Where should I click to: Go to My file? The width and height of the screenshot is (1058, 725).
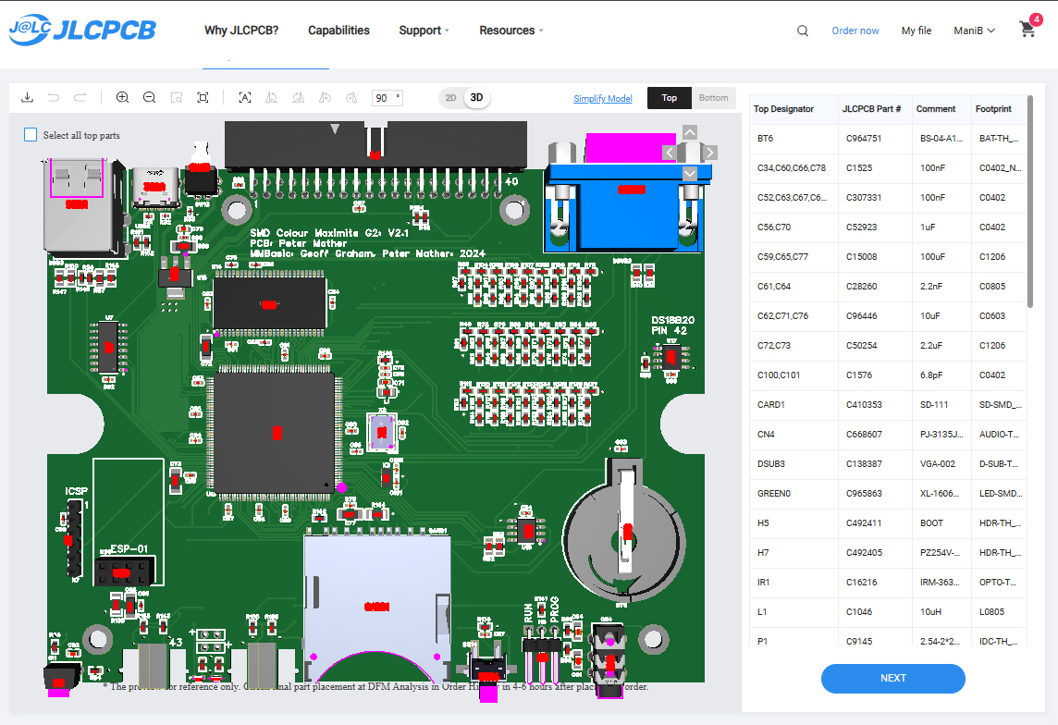tap(917, 31)
